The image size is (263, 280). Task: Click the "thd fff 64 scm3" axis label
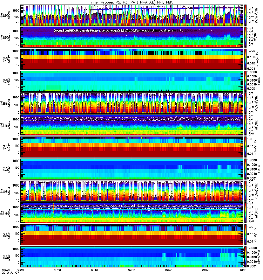pos(5,125)
